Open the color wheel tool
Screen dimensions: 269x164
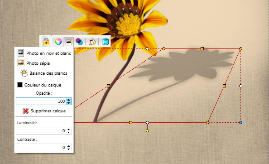tap(58, 42)
